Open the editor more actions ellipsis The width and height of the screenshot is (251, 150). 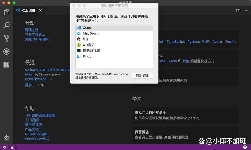click(246, 10)
